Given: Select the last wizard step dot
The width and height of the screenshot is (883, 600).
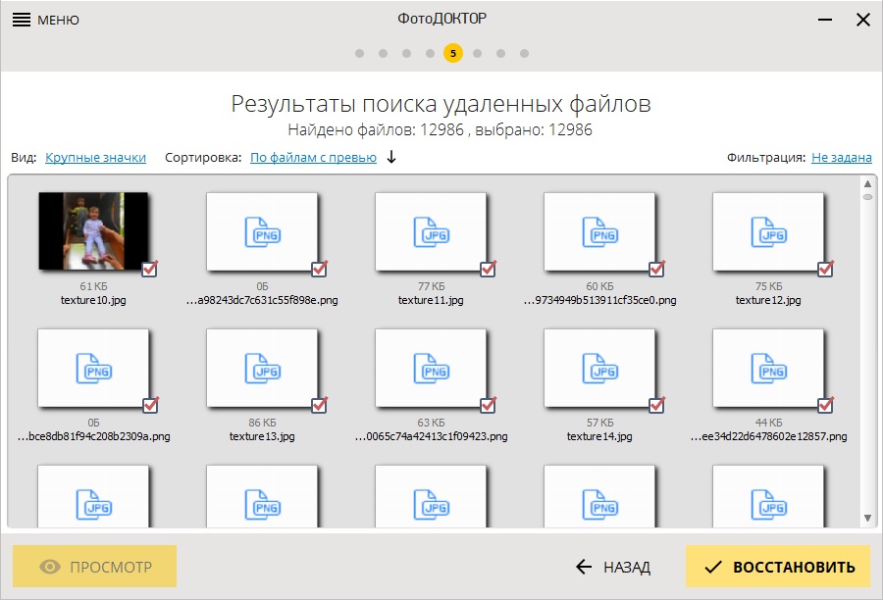Looking at the screenshot, I should pyautogui.click(x=525, y=53).
